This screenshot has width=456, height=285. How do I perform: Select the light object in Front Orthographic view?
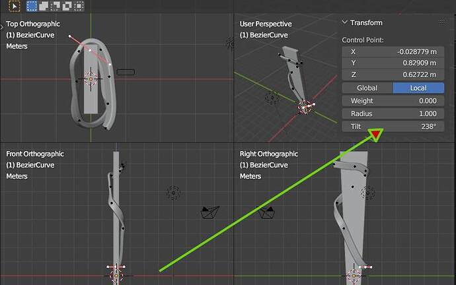173,193
